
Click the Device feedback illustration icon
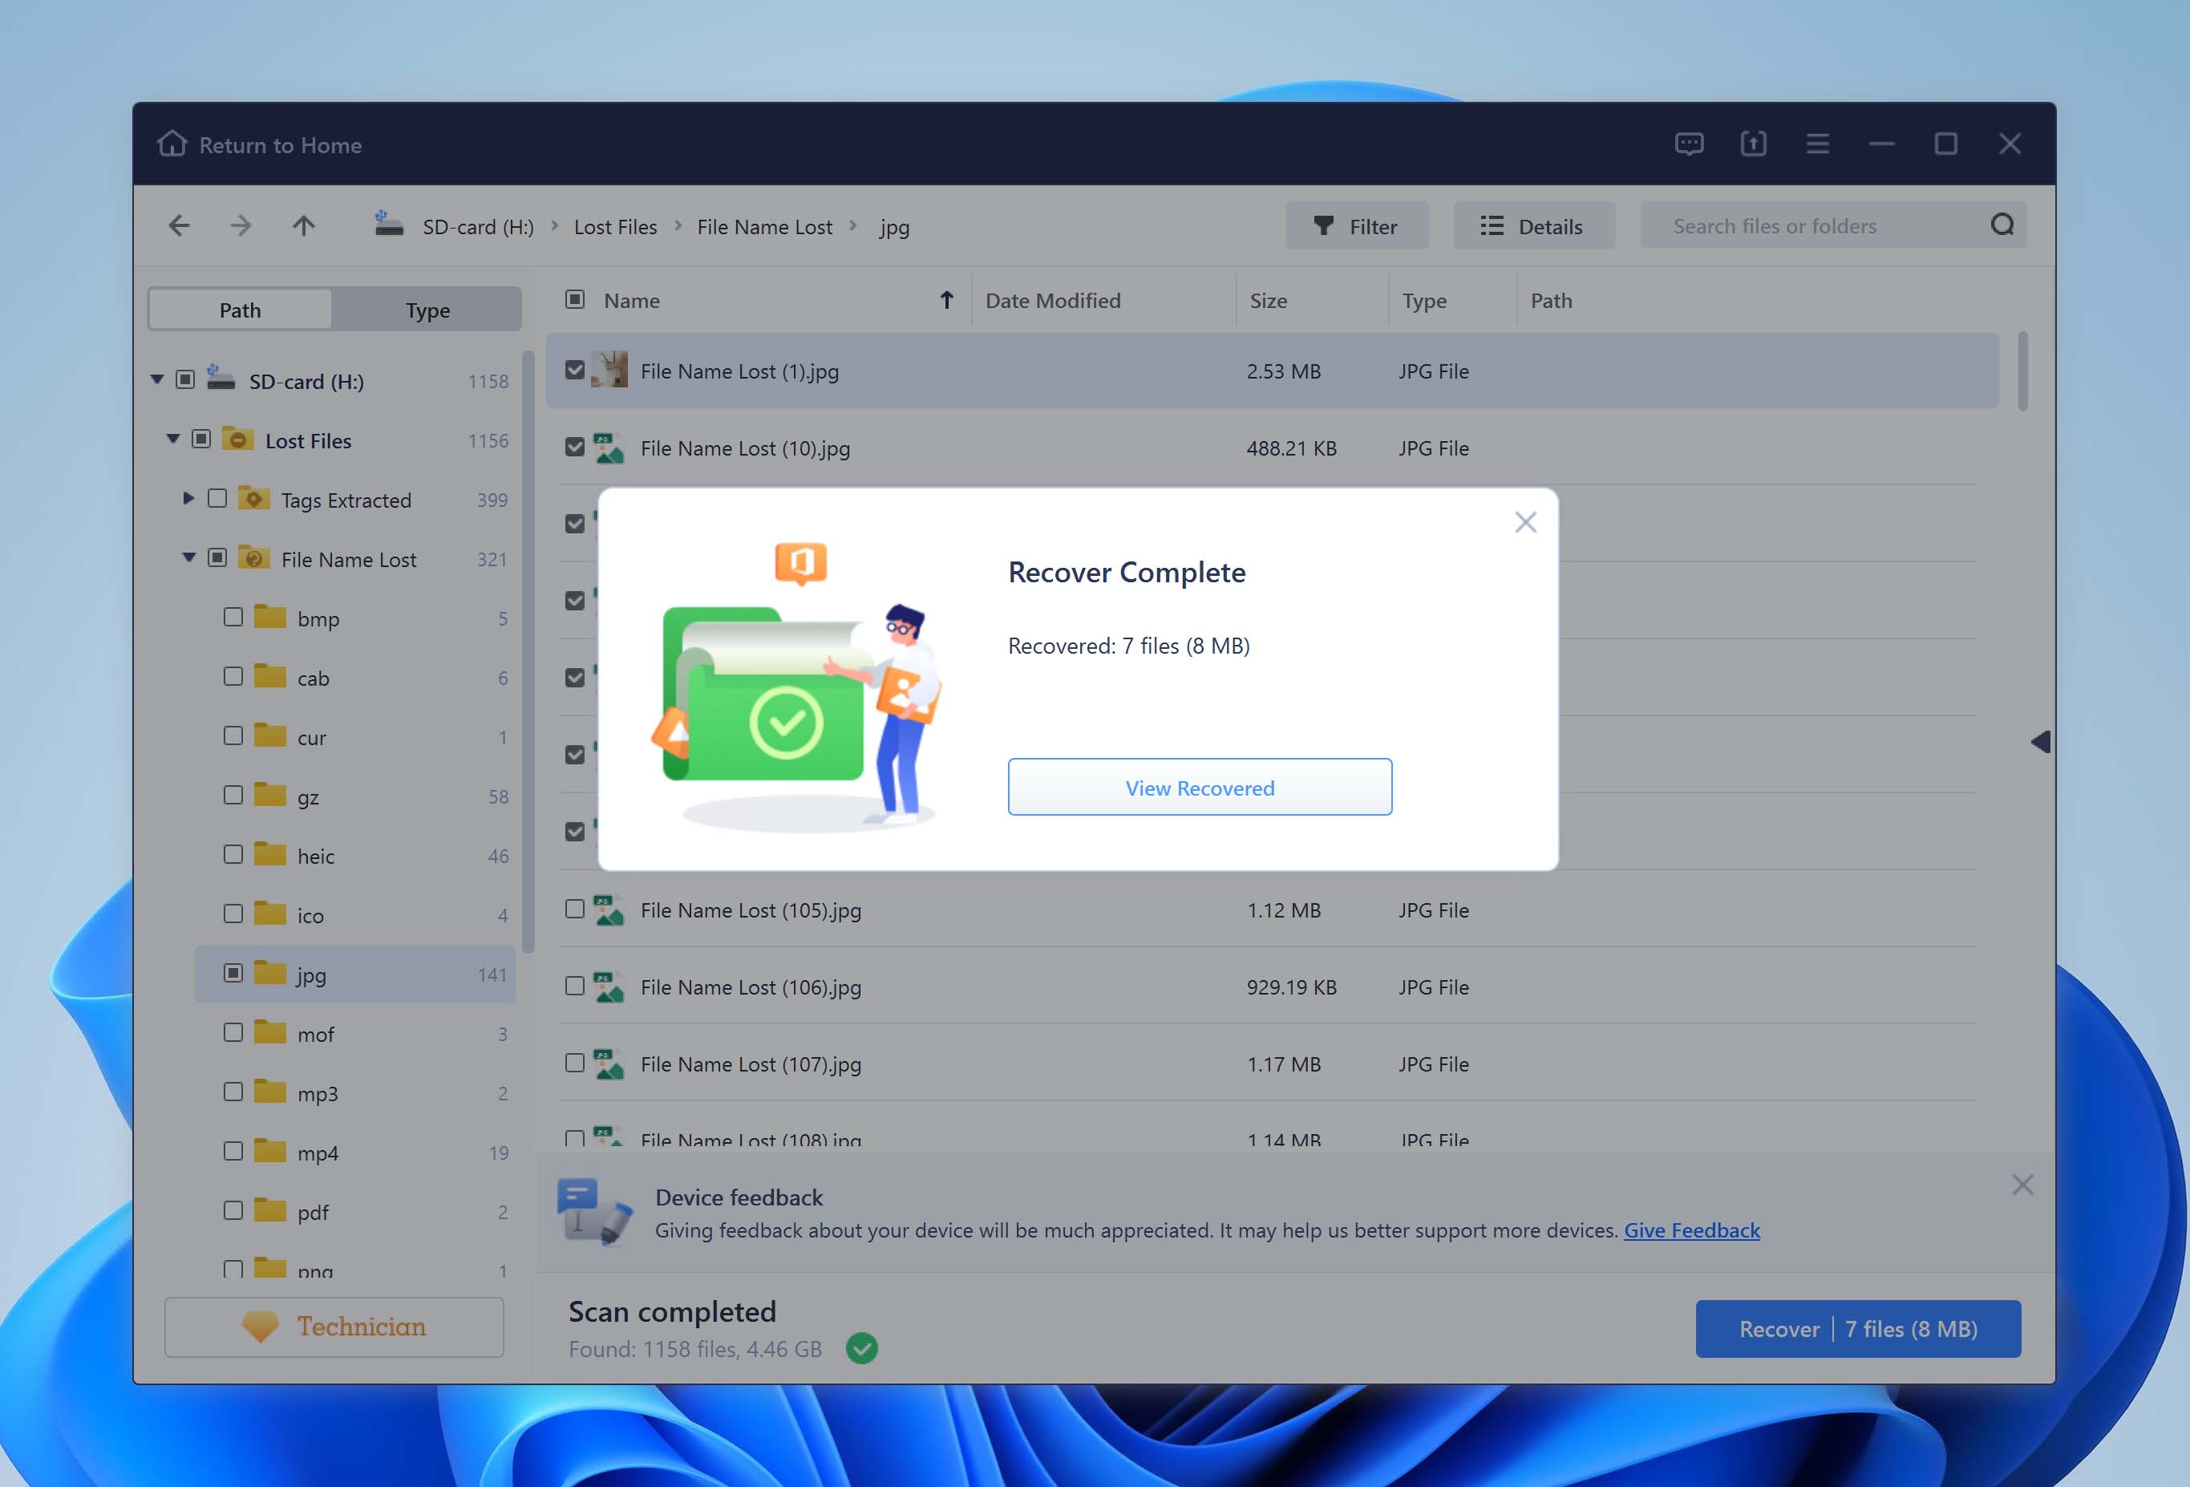coord(595,1212)
